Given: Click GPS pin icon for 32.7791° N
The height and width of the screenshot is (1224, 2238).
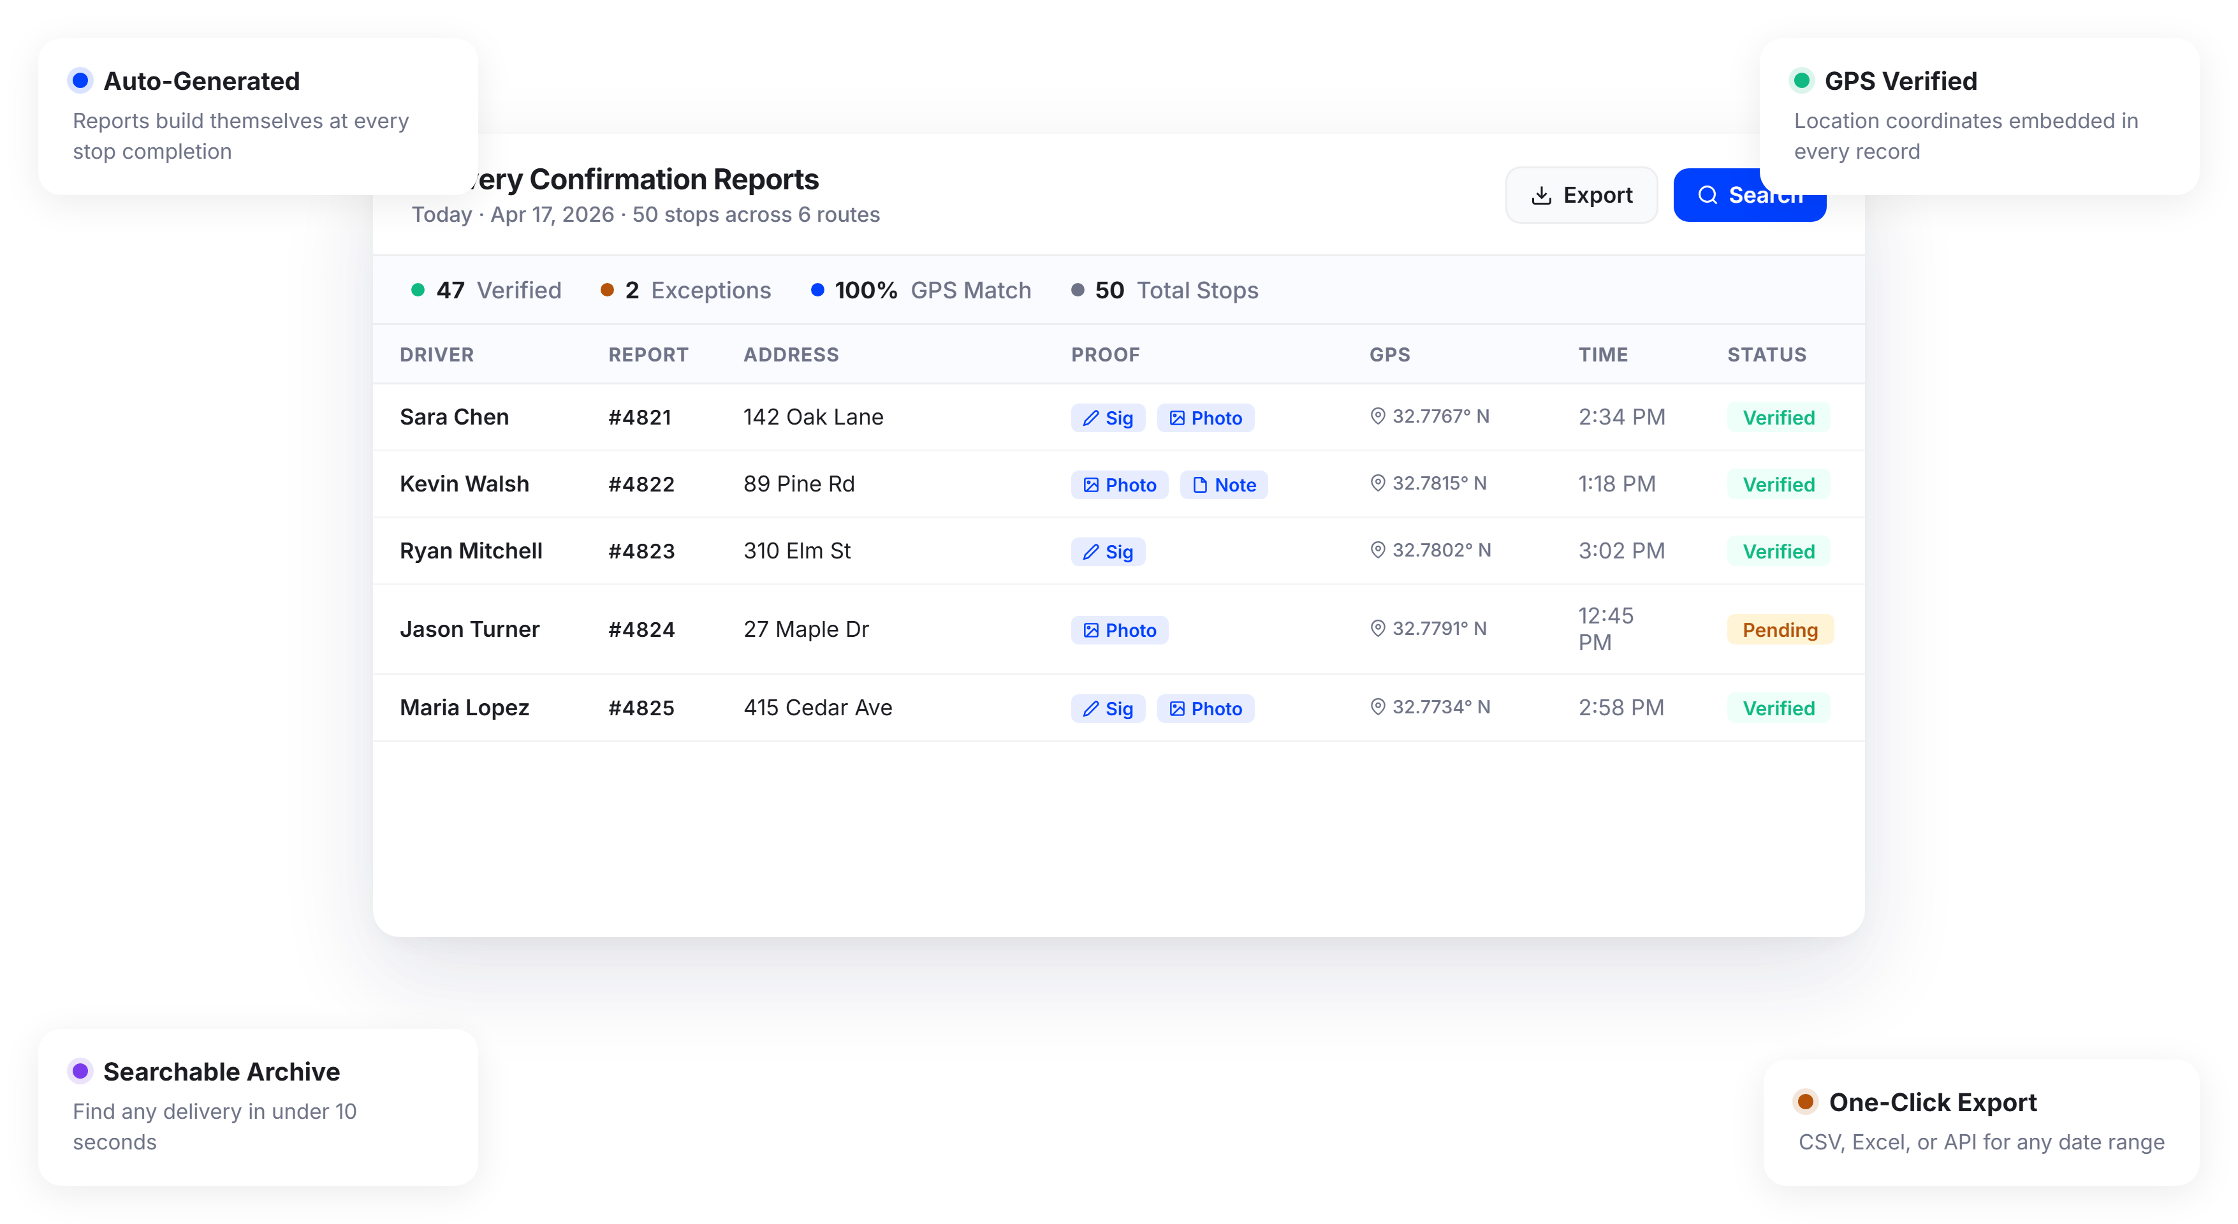Looking at the screenshot, I should coord(1378,628).
